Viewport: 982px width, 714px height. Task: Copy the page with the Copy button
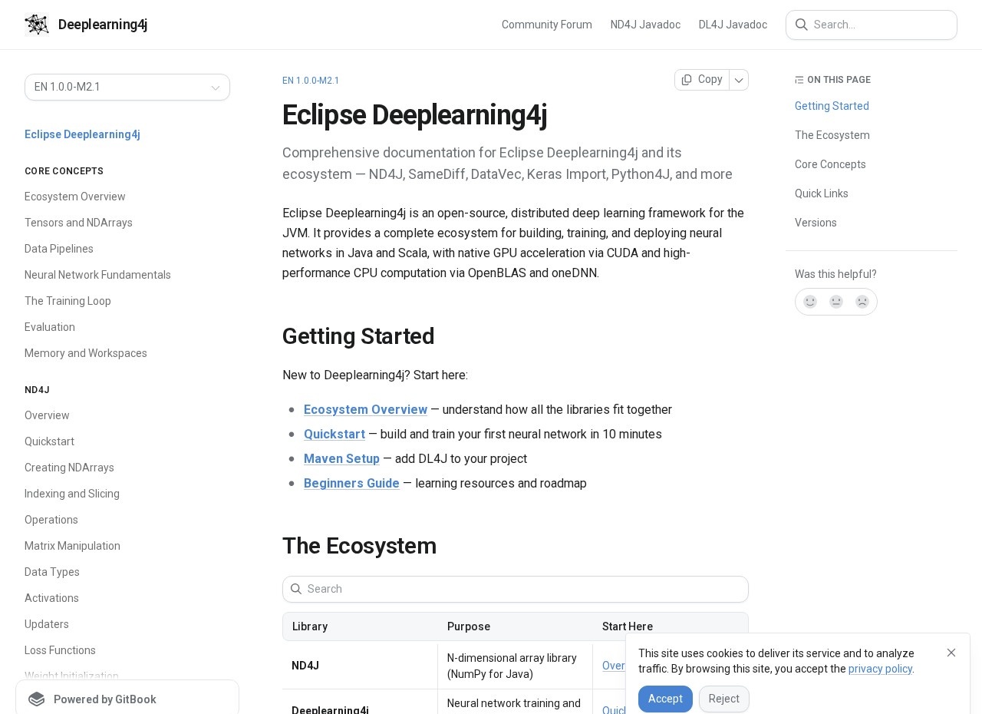pos(702,80)
